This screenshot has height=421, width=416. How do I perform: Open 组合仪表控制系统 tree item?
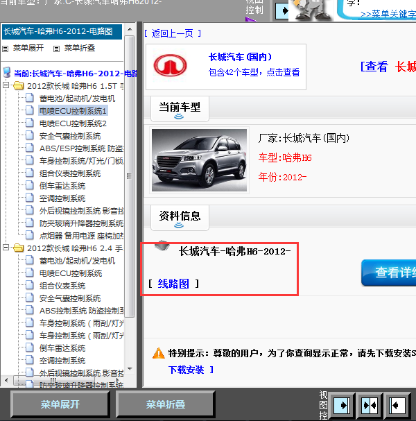[x=70, y=173]
